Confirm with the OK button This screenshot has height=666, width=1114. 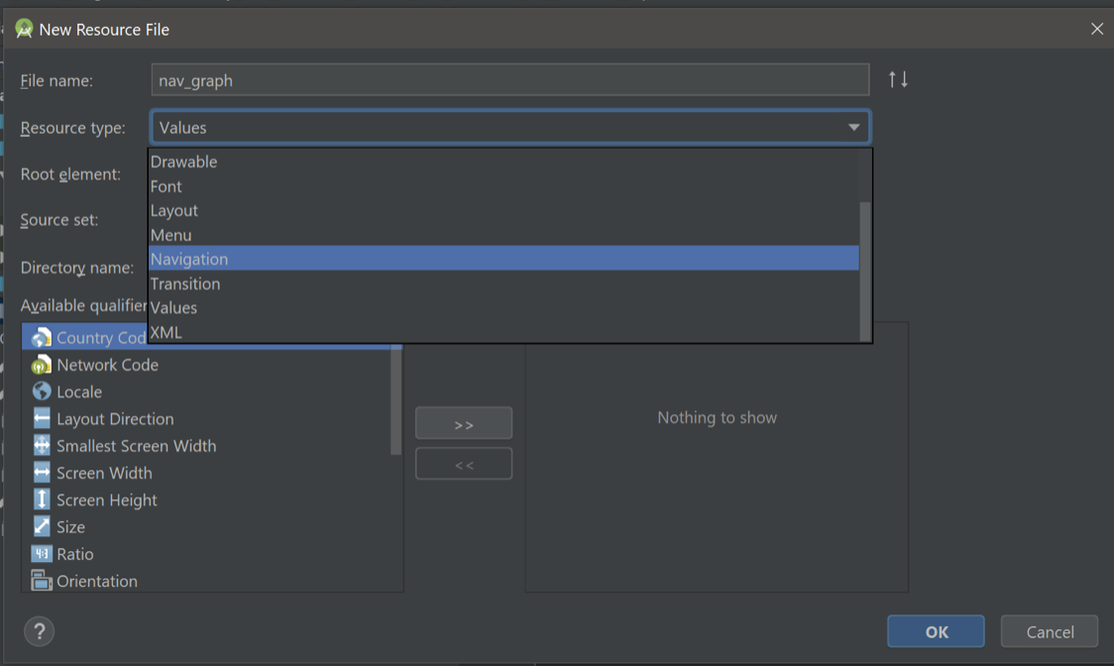(x=935, y=631)
